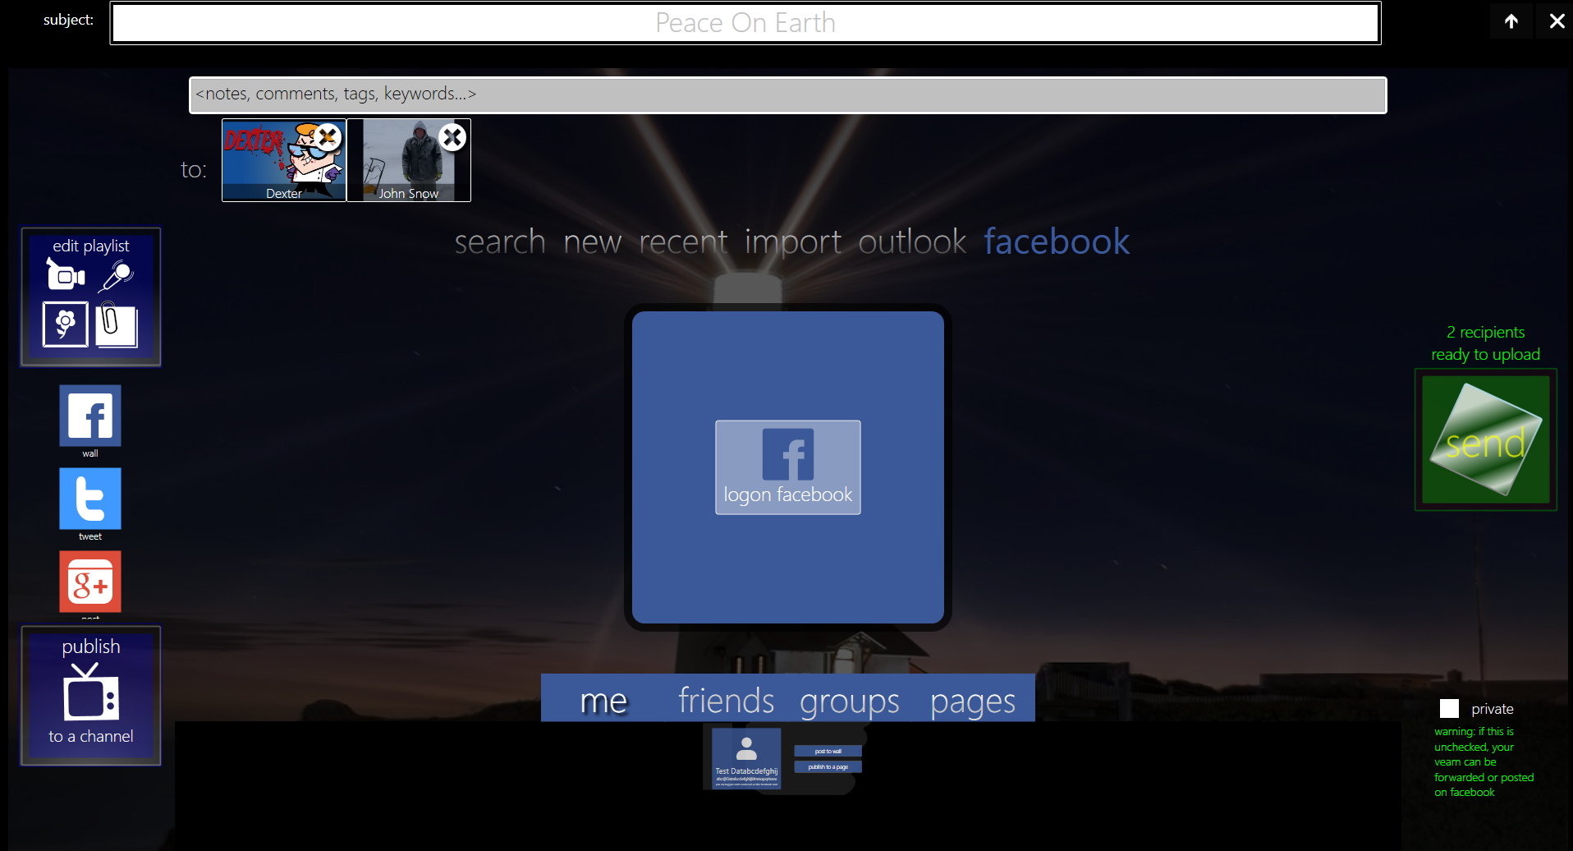Viewport: 1573px width, 851px height.
Task: Click the video camera icon in edit playlist
Action: click(x=66, y=274)
